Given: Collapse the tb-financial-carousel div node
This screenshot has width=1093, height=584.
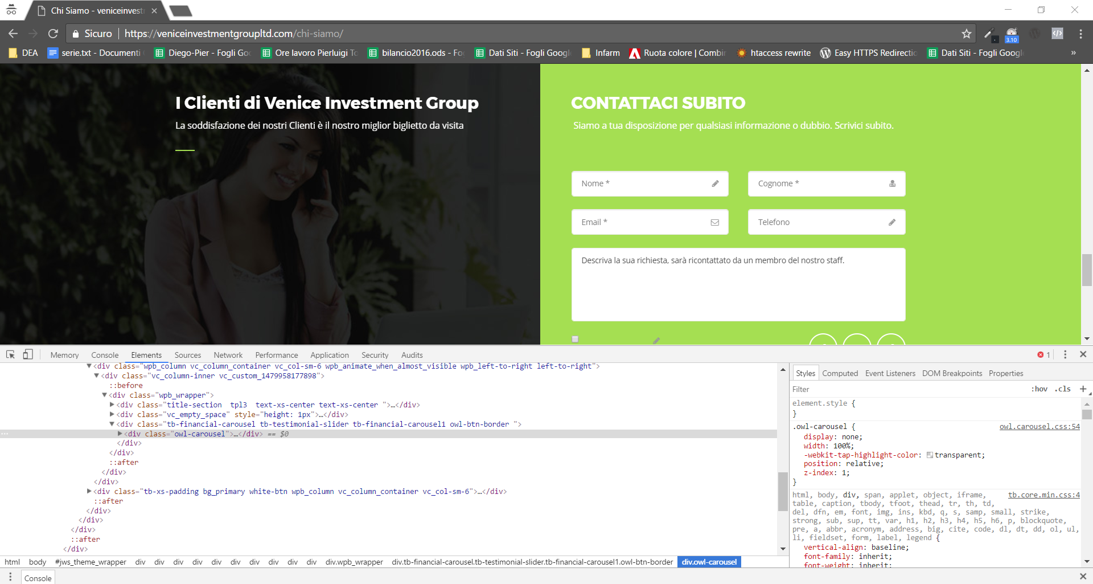Looking at the screenshot, I should 112,424.
